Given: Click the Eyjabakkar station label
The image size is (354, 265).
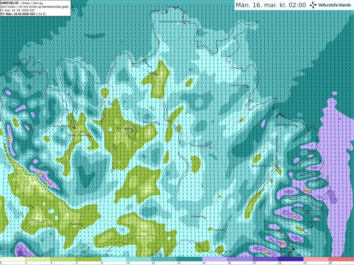Looking at the screenshot, I should (219, 230).
